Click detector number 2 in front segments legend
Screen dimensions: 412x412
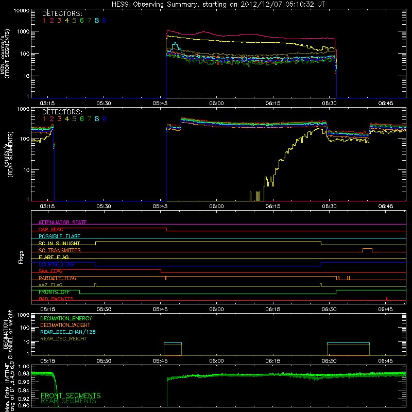(52, 21)
